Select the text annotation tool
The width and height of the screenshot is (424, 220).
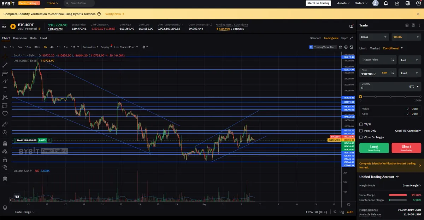click(x=5, y=89)
